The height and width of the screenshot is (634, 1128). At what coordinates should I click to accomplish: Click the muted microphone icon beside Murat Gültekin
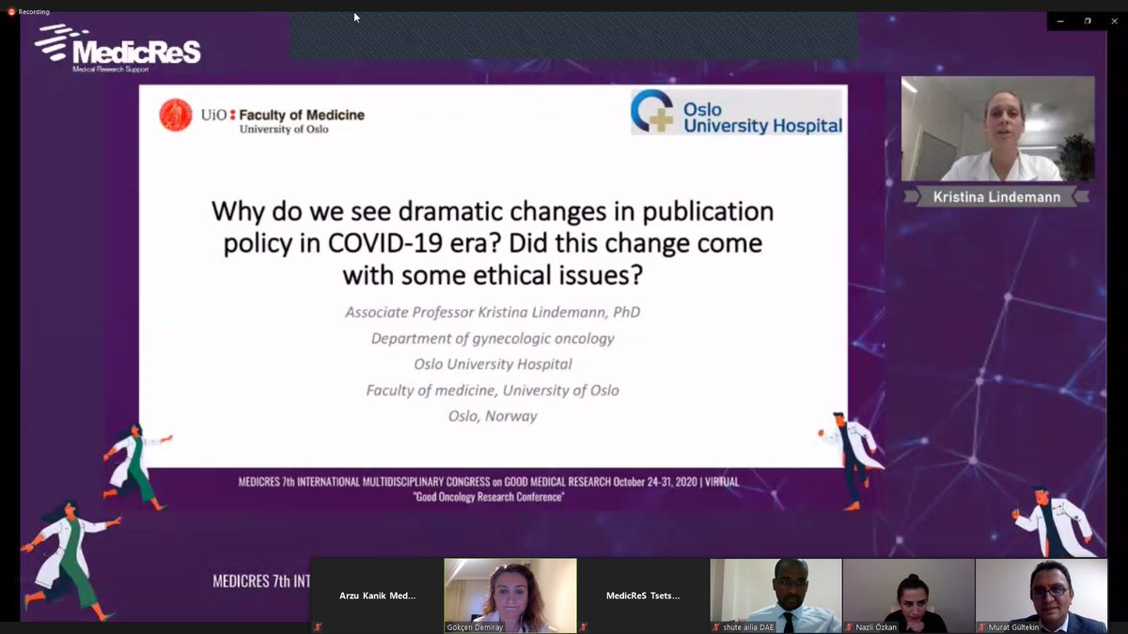coord(982,626)
